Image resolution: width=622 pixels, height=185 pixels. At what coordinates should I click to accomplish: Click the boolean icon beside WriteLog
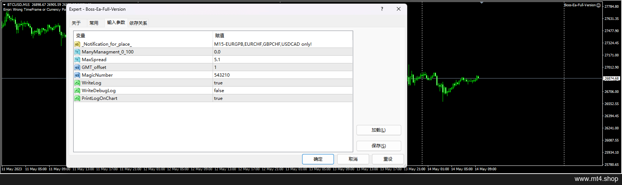tap(77, 83)
